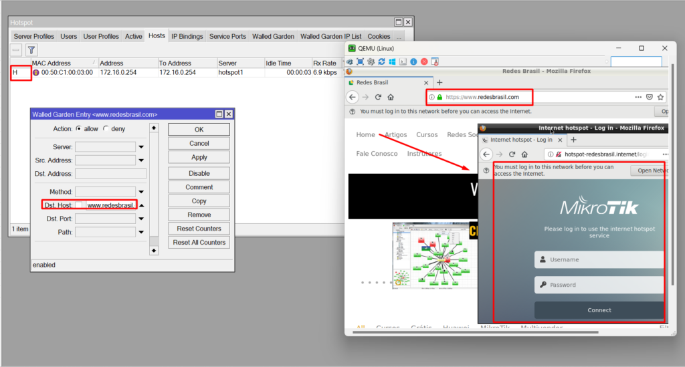Click OK in Walled Garden Entry dialog
Image resolution: width=685 pixels, height=367 pixels.
pyautogui.click(x=199, y=130)
